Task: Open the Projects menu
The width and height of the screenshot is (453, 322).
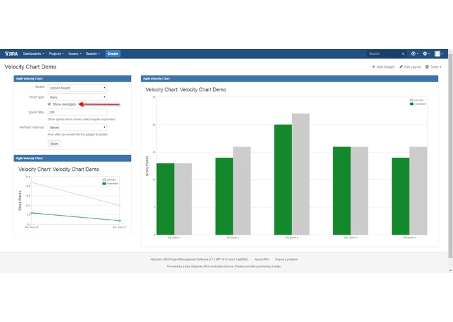Action: tap(56, 53)
